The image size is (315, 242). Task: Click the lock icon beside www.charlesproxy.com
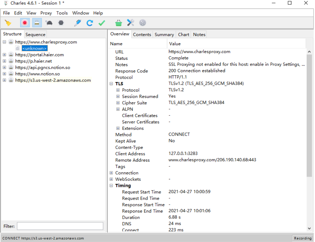click(x=11, y=42)
